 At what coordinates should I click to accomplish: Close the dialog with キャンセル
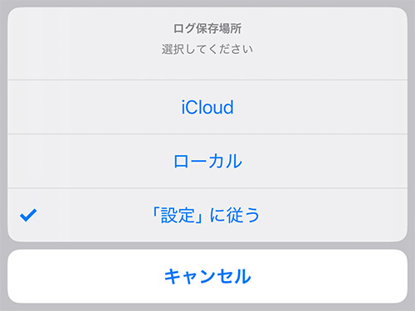pyautogui.click(x=207, y=276)
